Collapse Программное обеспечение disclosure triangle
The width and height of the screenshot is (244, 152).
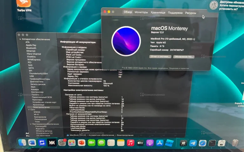pos(31,124)
